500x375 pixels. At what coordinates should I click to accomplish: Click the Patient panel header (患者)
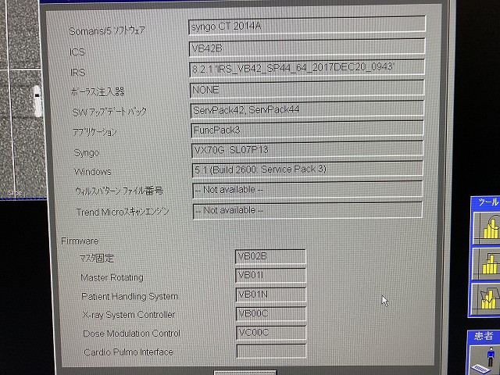(x=484, y=336)
